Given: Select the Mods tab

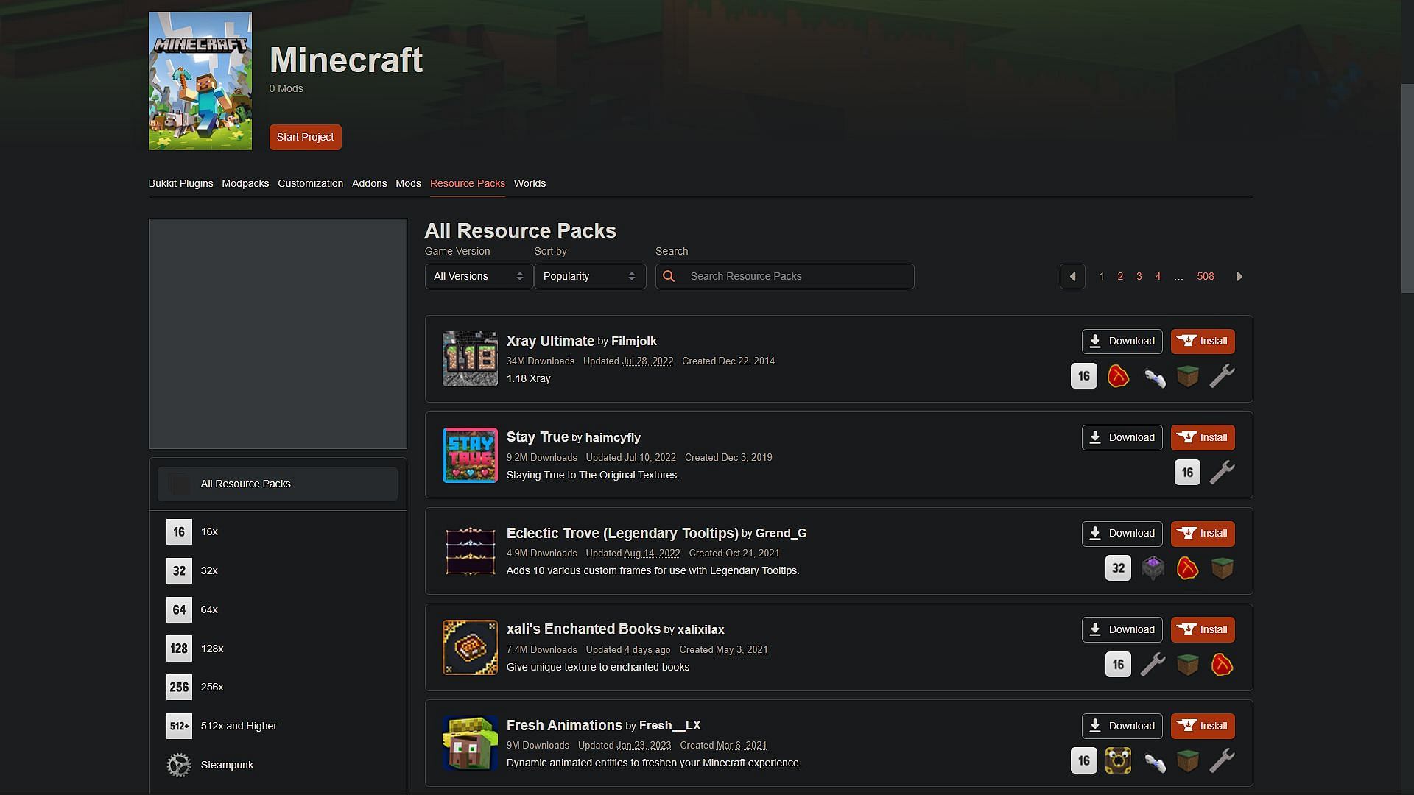Looking at the screenshot, I should tap(408, 183).
